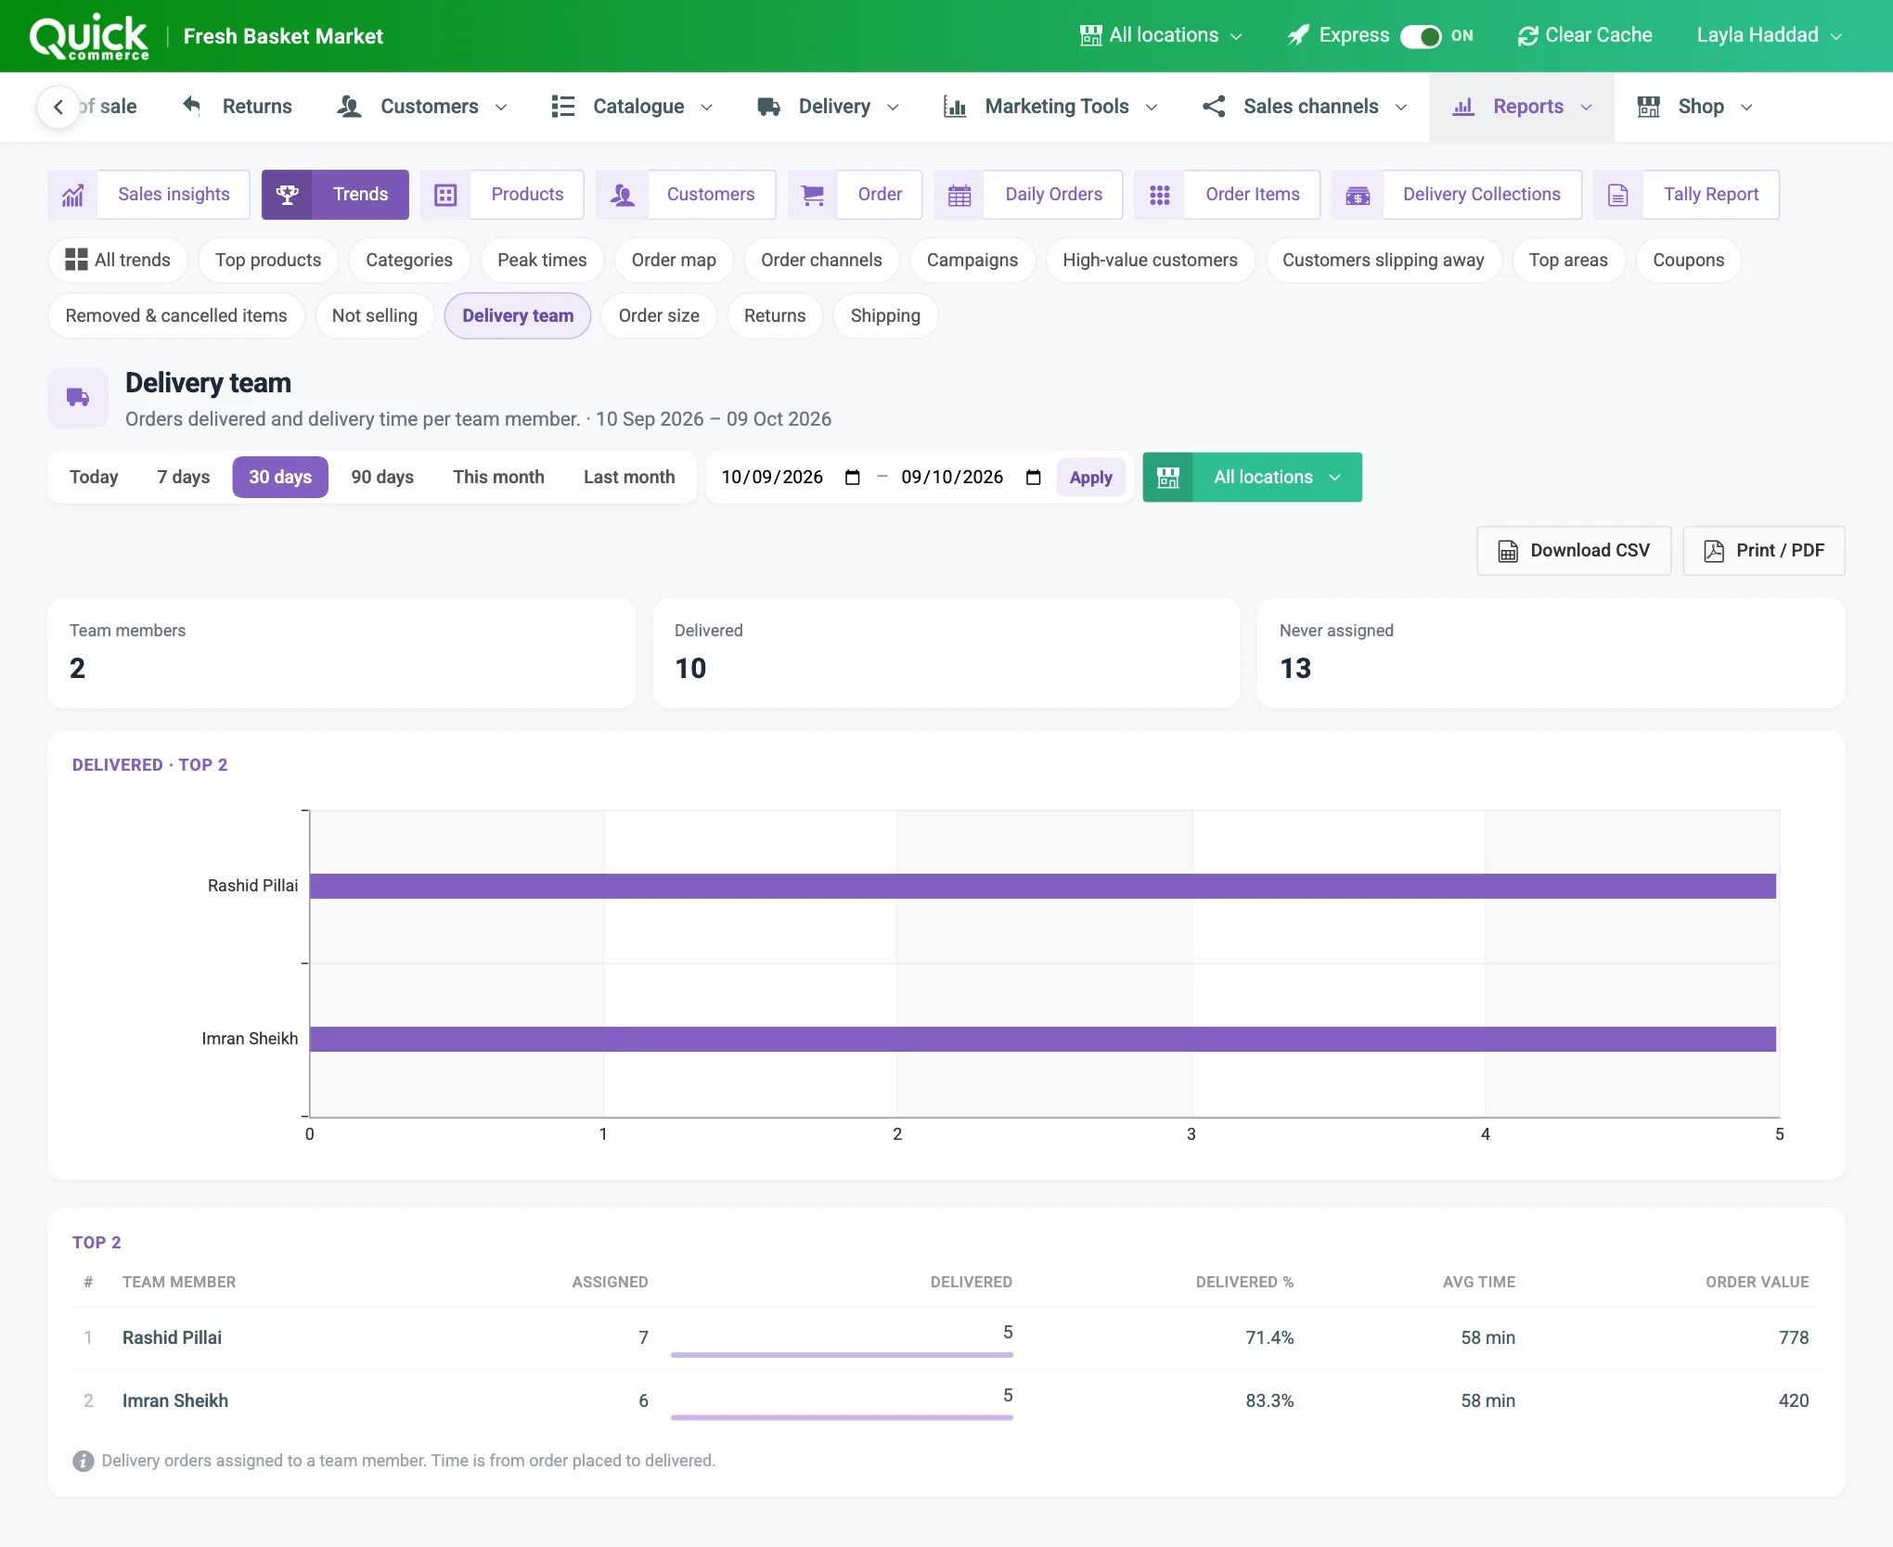
Task: Apply the selected date range
Action: (1090, 478)
